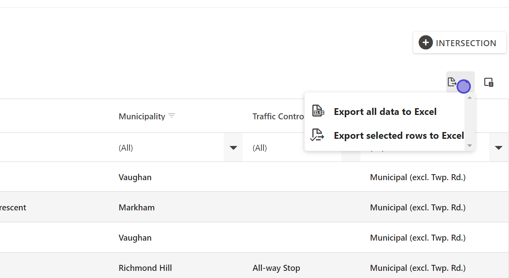Click the export menu scroll down arrow

pos(470,146)
